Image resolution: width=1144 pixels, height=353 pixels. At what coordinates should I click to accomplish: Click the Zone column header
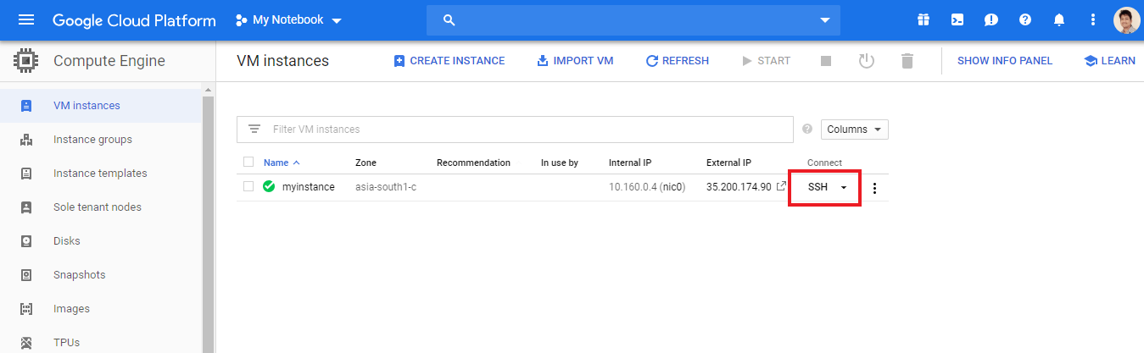(x=366, y=163)
